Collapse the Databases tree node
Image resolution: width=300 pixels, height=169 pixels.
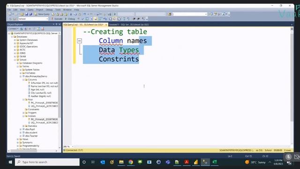pyautogui.click(x=12, y=37)
